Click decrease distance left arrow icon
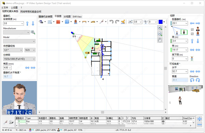This screenshot has height=133, width=205. (192, 23)
